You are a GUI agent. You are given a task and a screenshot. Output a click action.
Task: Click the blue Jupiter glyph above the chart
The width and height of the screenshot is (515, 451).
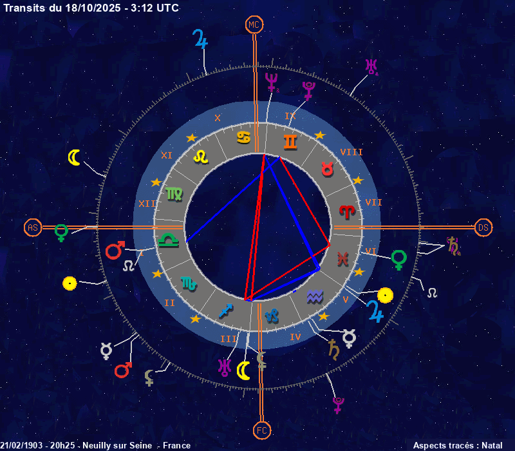pos(201,39)
